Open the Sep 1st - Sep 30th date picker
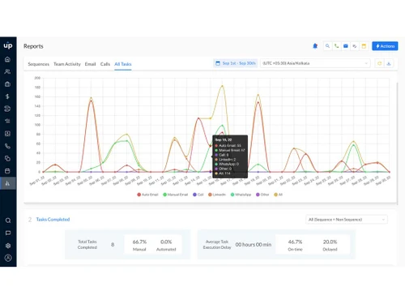The image size is (405, 304). [x=236, y=63]
